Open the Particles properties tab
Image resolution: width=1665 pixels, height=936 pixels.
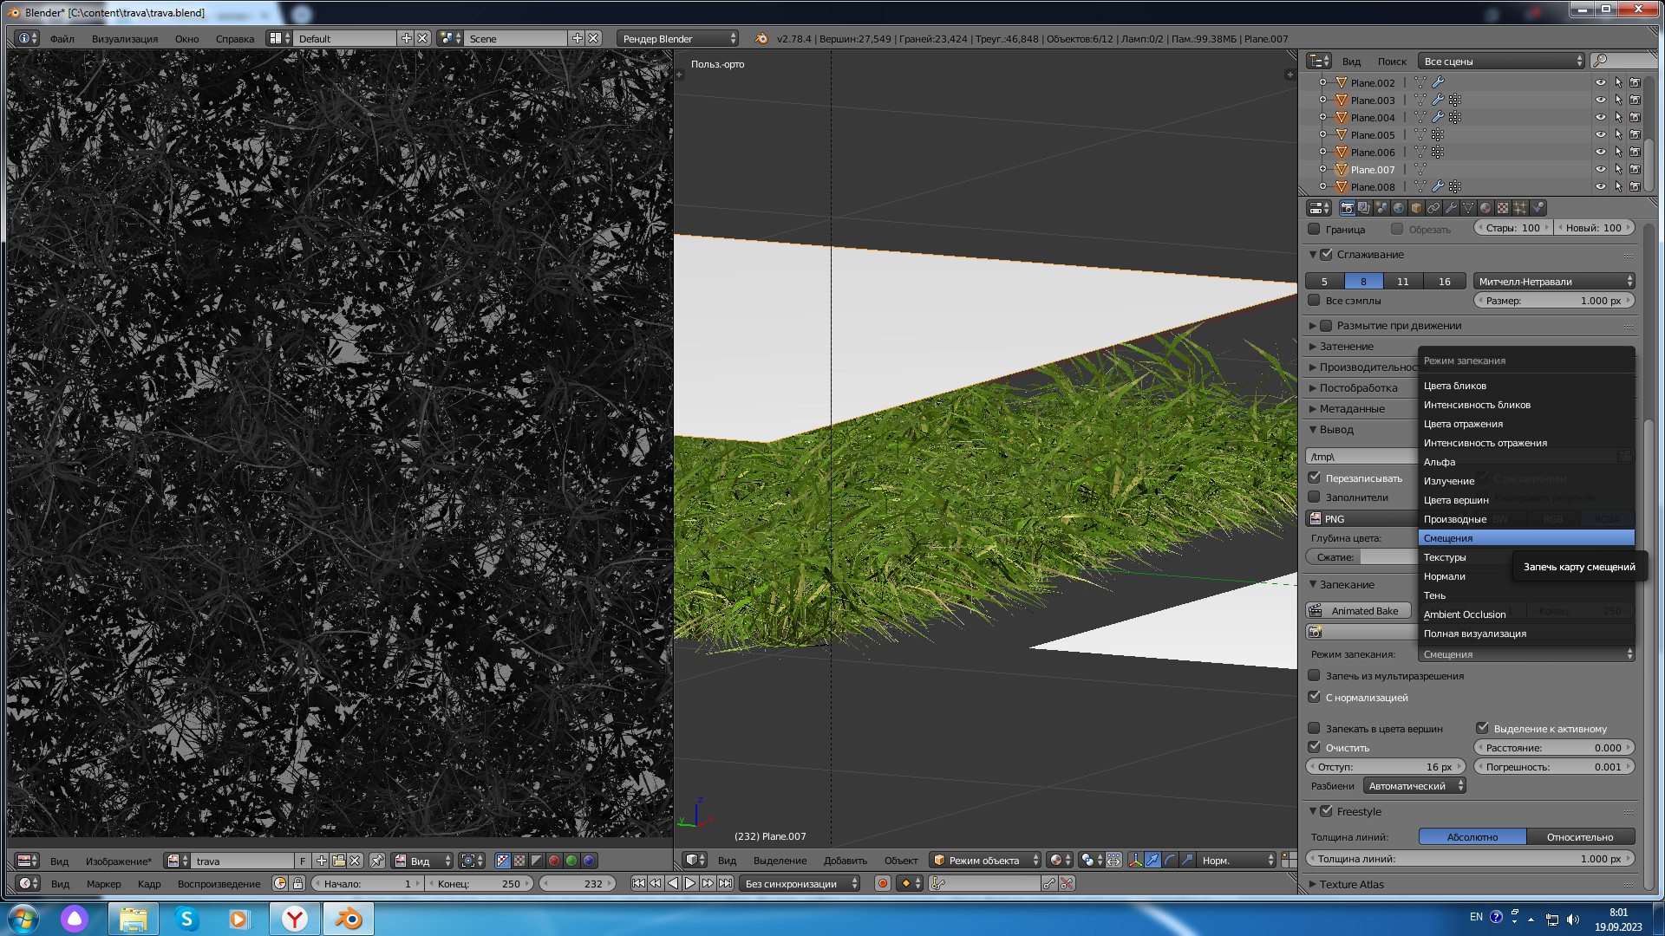(x=1520, y=208)
